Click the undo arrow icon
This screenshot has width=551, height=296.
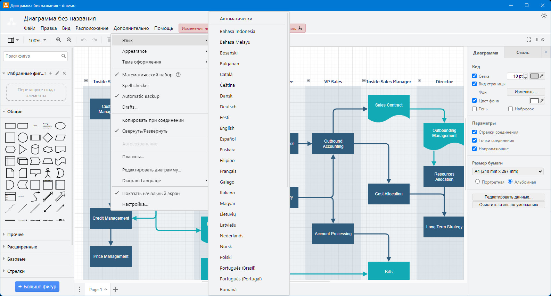(x=84, y=40)
